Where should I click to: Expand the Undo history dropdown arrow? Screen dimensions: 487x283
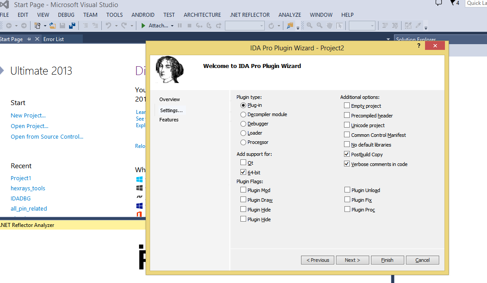tap(116, 26)
